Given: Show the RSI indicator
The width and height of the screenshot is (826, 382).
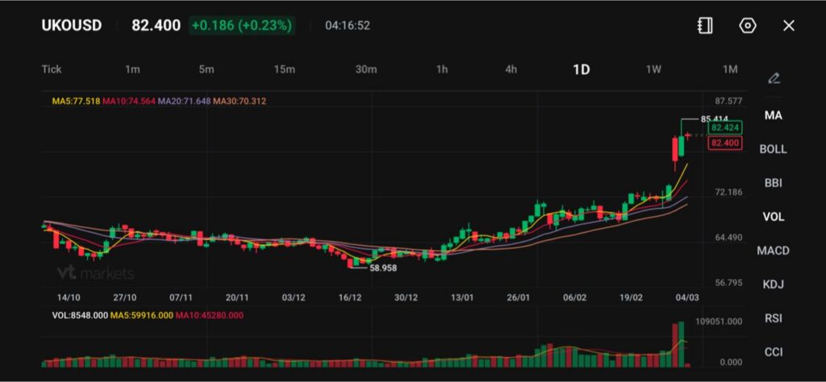Looking at the screenshot, I should (x=773, y=318).
